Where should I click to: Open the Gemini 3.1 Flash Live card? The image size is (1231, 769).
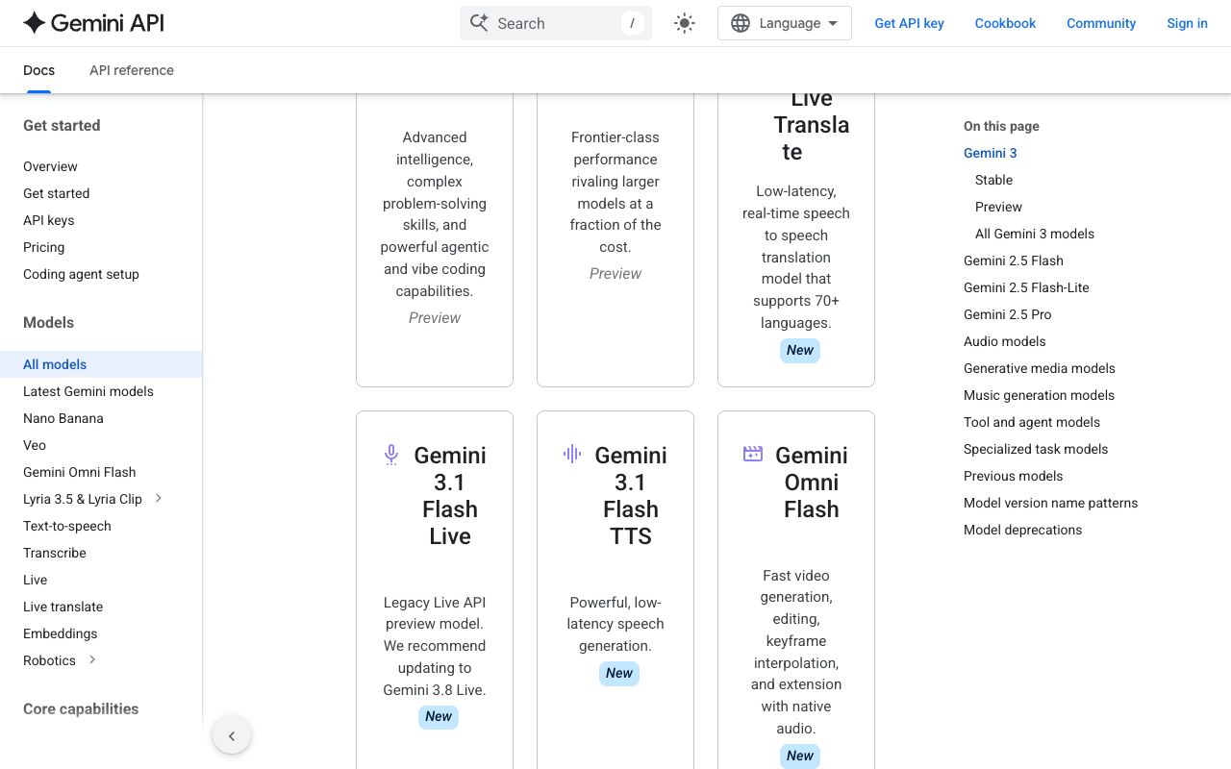(435, 590)
